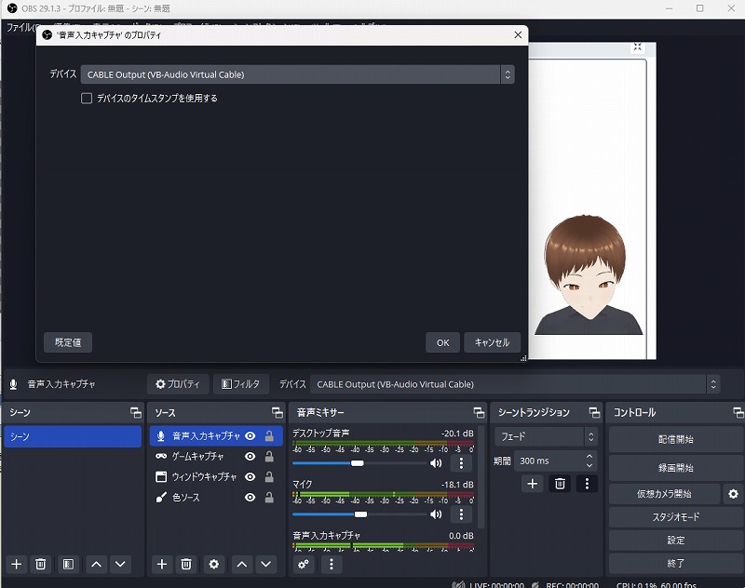The width and height of the screenshot is (745, 588).
Task: Hide ウィンドウキャプチャ source with eye icon
Action: (x=250, y=477)
